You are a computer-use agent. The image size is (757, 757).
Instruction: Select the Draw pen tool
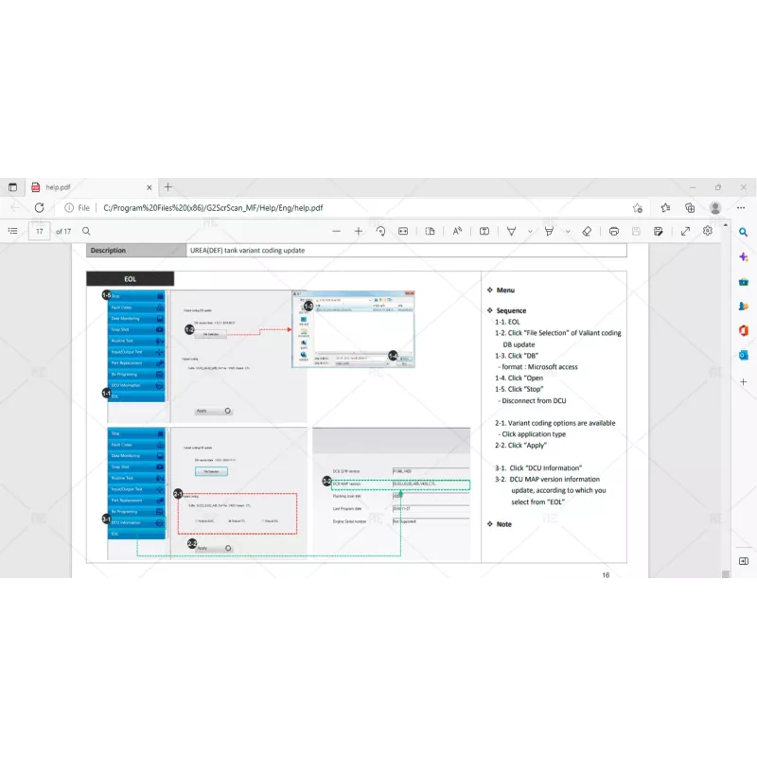pyautogui.click(x=511, y=231)
